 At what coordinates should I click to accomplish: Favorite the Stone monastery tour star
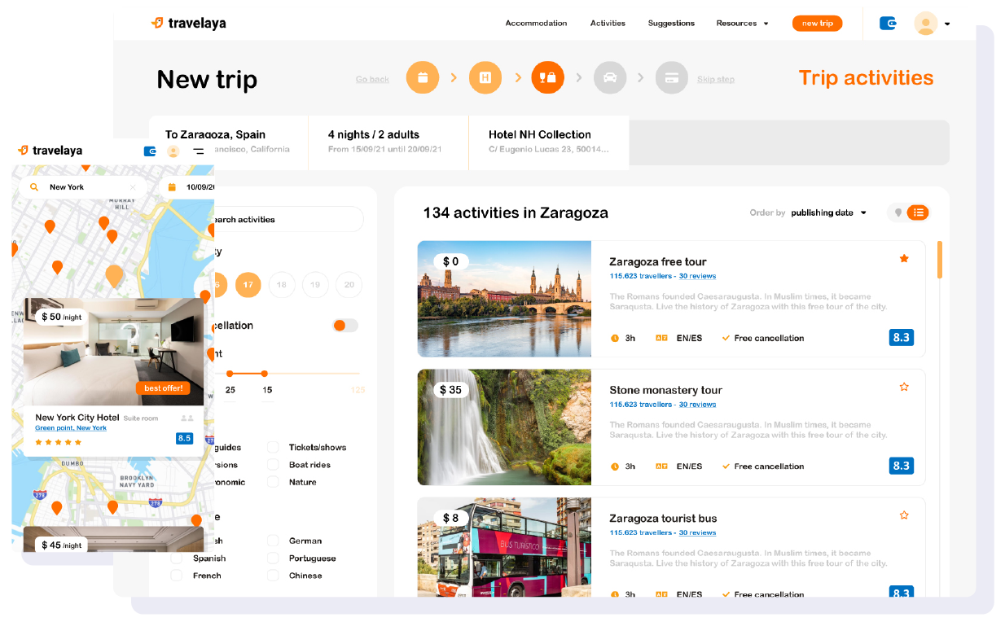click(904, 387)
